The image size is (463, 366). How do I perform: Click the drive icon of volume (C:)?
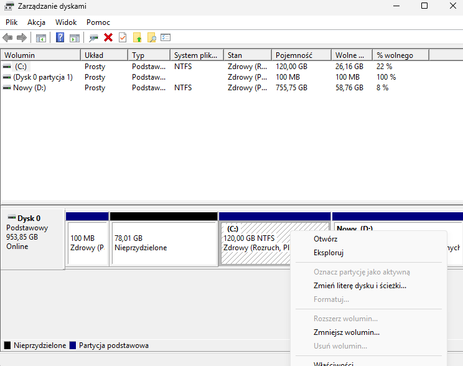tap(7, 67)
